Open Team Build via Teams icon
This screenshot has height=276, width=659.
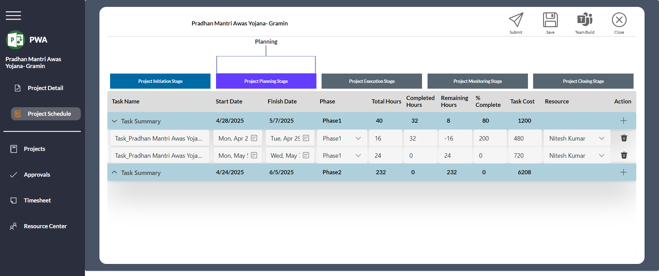tap(585, 20)
